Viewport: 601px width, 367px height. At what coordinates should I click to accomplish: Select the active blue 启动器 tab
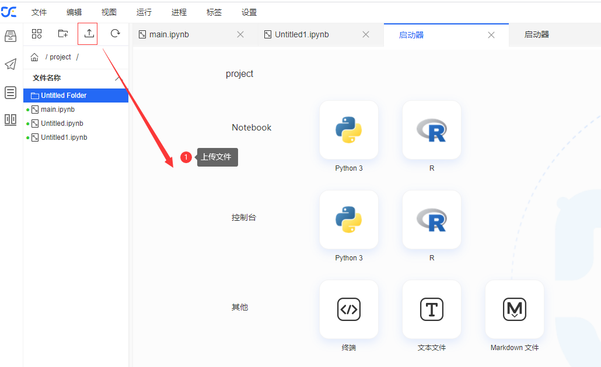point(446,35)
